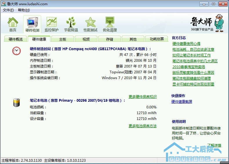The width and height of the screenshot is (229, 164).
Task: Open 更多硬件保养知识 link
Action: pos(143,96)
